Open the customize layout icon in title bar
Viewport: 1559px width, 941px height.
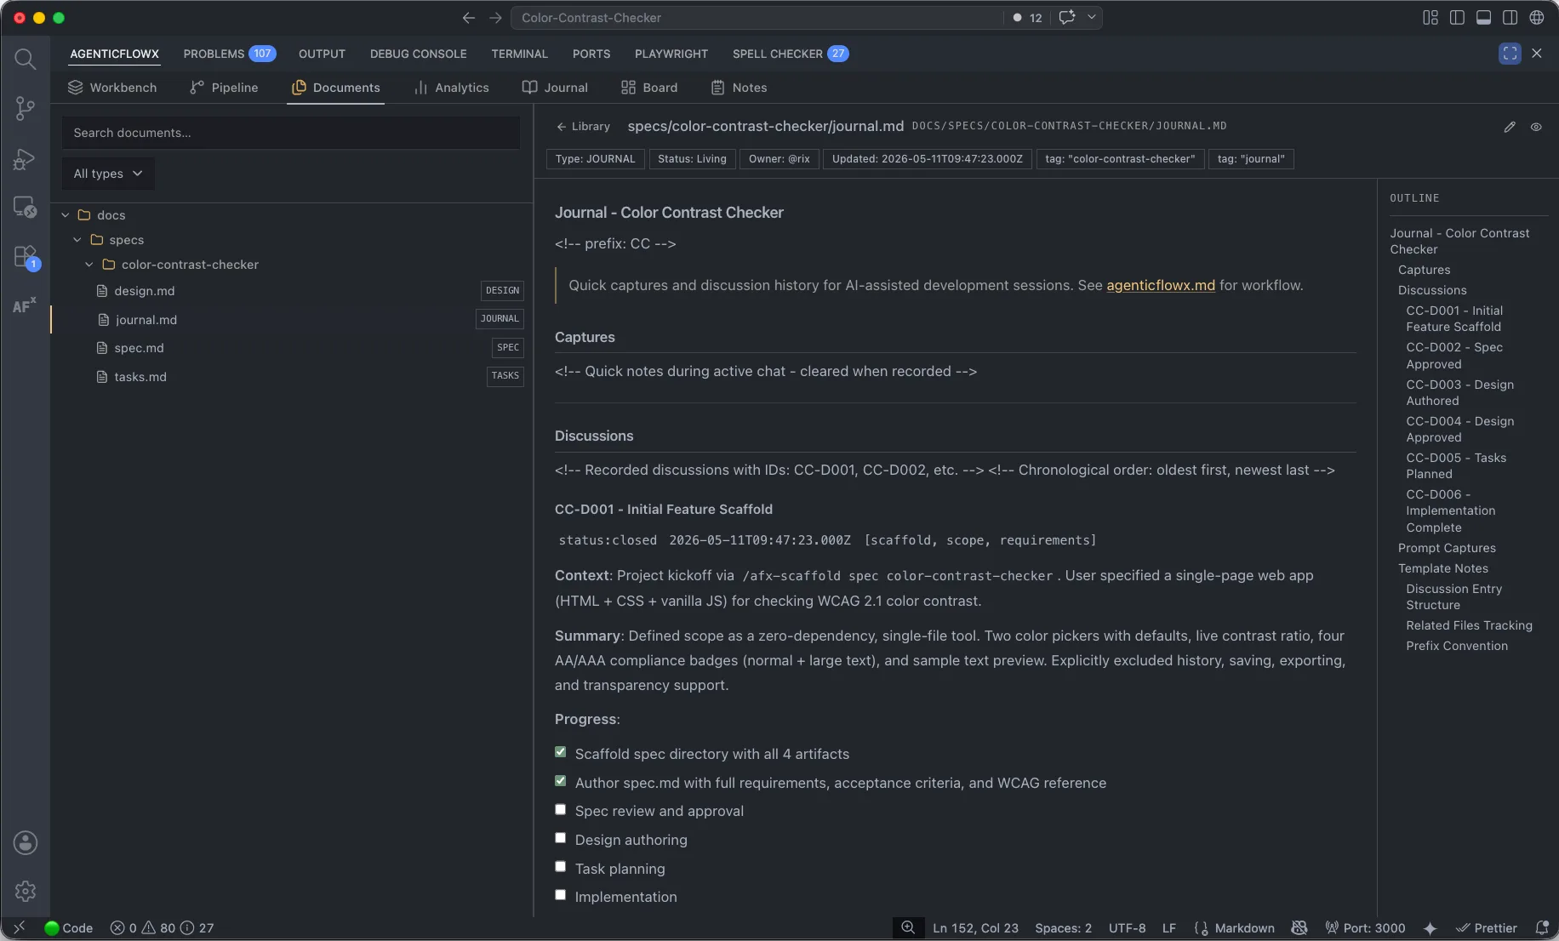(1431, 18)
